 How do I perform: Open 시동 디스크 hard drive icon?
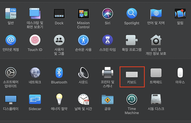click(x=156, y=99)
